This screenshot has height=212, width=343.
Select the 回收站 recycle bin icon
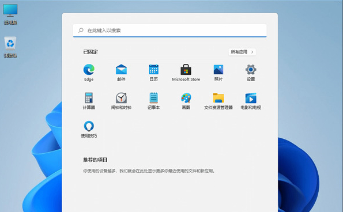pos(10,47)
